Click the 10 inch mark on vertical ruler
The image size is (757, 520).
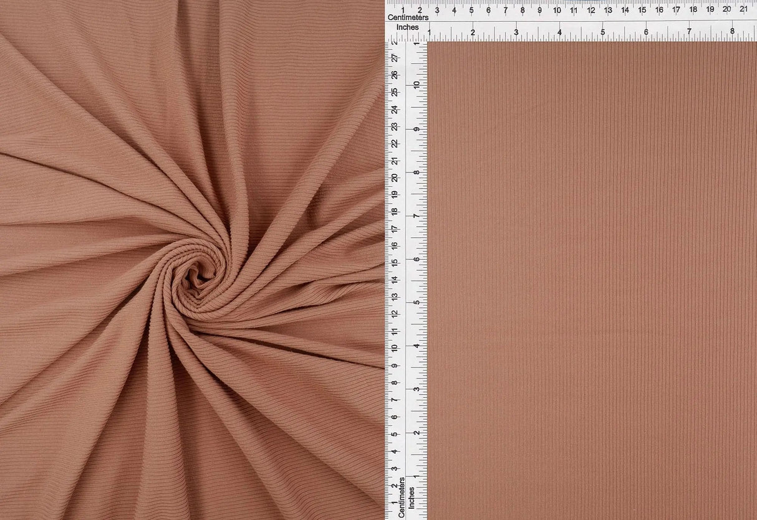click(417, 85)
